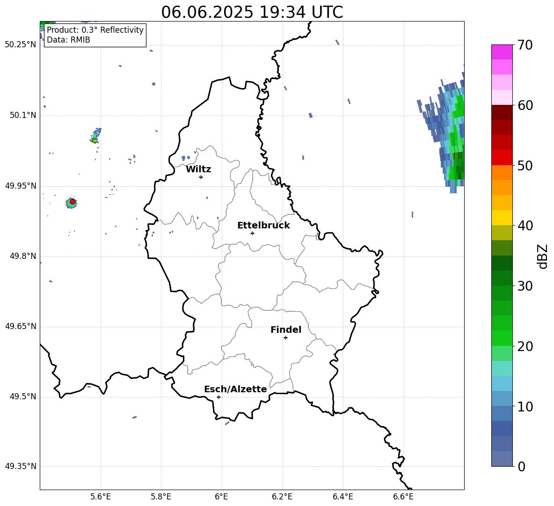
Task: Select the Esch/Alzette city label
Action: tap(235, 389)
